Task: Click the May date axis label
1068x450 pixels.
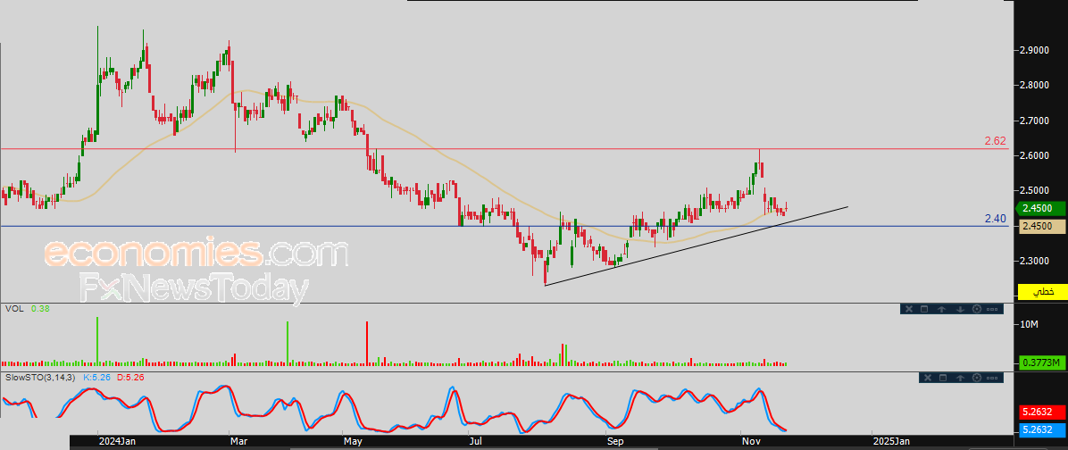Action: coord(354,442)
